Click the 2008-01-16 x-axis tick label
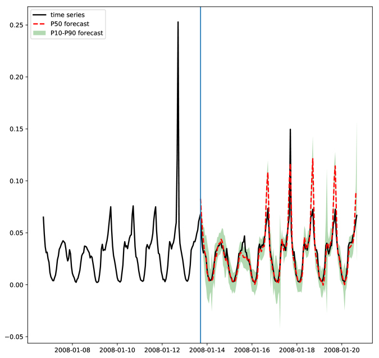This screenshot has width=379, height=358. coord(252,350)
